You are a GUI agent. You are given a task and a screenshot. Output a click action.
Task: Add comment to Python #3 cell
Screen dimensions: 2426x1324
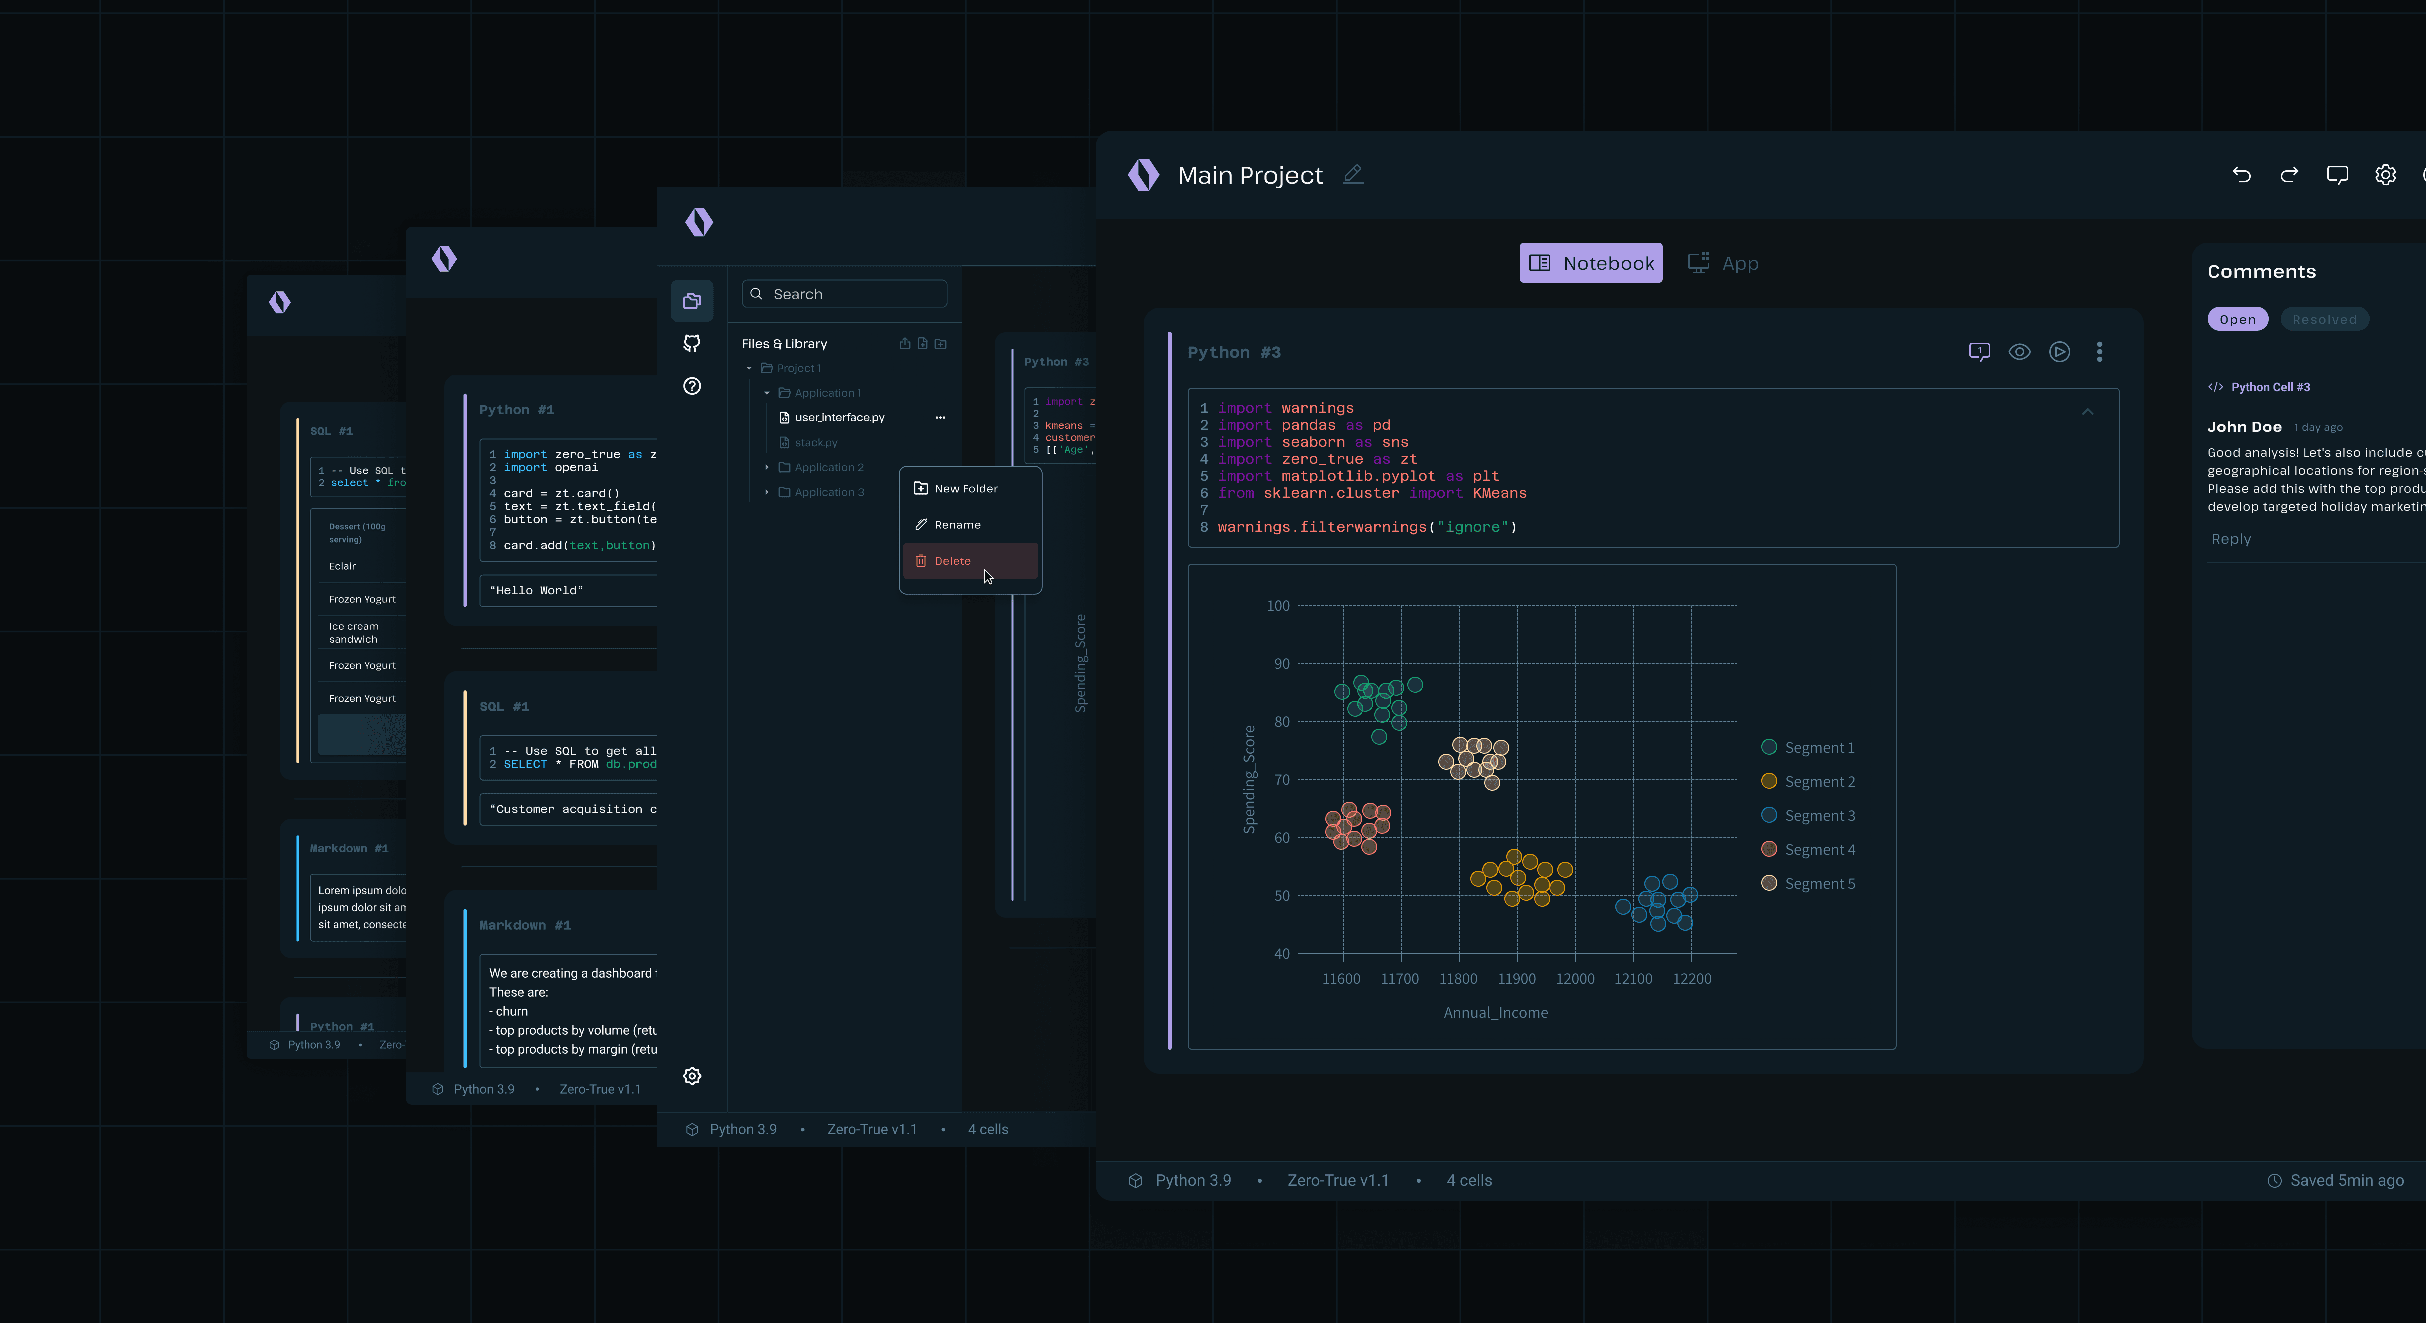(1979, 352)
